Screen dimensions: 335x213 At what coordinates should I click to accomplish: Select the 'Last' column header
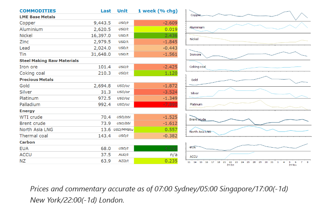pos(106,11)
